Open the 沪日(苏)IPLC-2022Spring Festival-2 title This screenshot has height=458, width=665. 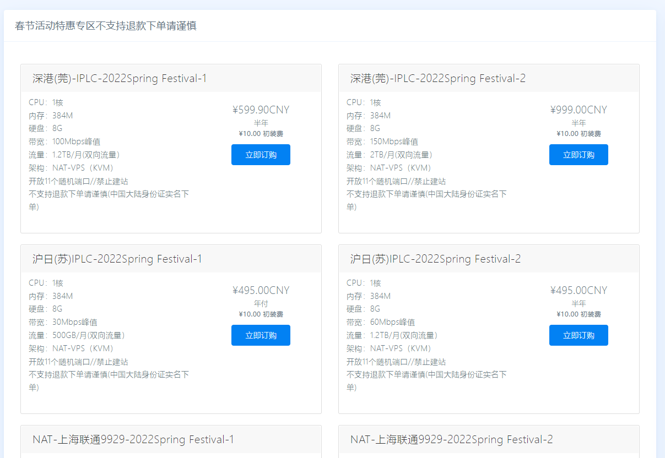[x=435, y=259]
